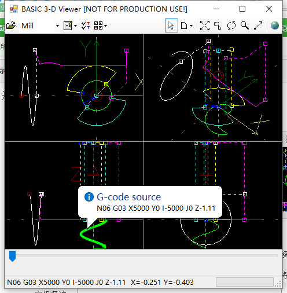Screen dimensions: 287x293
Task: Expand the edit icon's dropdown arrow
Action: (75, 25)
